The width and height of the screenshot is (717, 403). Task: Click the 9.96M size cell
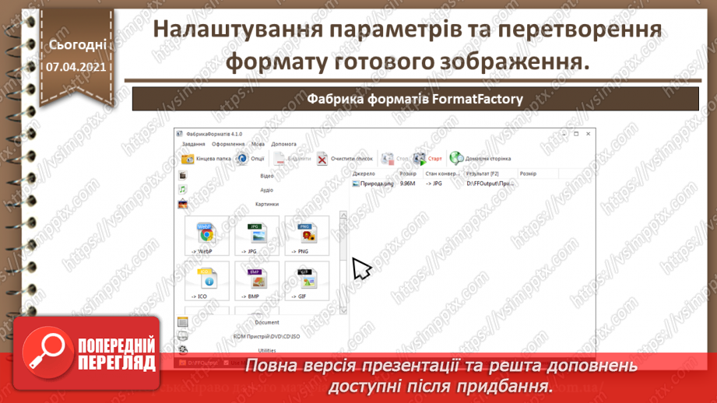click(x=407, y=184)
